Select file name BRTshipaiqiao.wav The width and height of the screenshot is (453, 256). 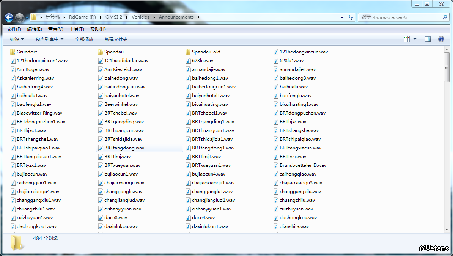click(x=300, y=139)
